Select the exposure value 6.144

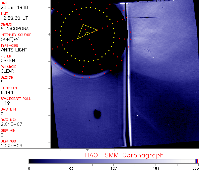point(7,92)
